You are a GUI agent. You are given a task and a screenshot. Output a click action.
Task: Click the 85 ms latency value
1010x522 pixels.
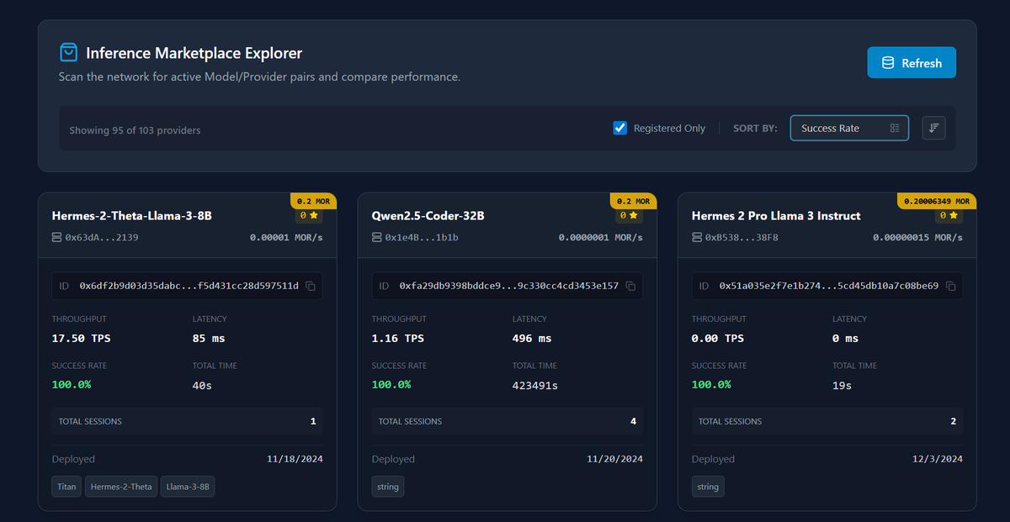point(209,338)
